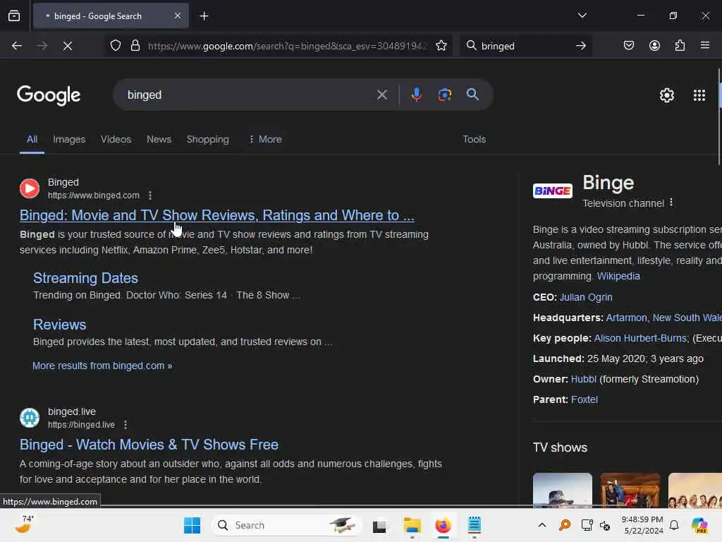The width and height of the screenshot is (722, 542).
Task: Open the list all tabs dropdown
Action: [x=582, y=16]
